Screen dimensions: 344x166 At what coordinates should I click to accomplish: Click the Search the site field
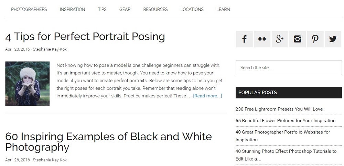click(288, 68)
